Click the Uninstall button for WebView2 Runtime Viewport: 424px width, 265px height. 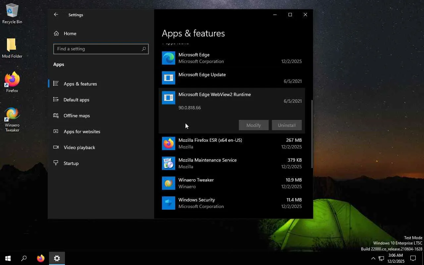pos(287,125)
